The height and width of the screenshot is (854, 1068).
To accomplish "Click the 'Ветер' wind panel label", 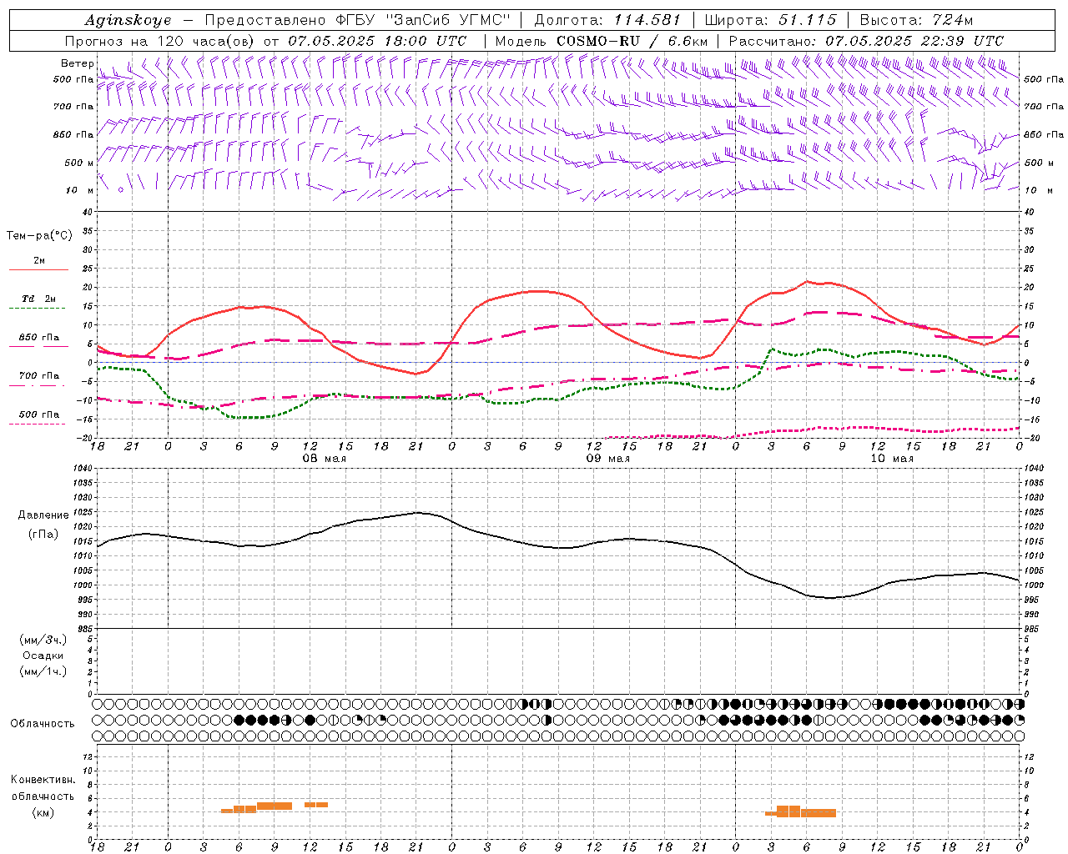I will click(x=77, y=63).
